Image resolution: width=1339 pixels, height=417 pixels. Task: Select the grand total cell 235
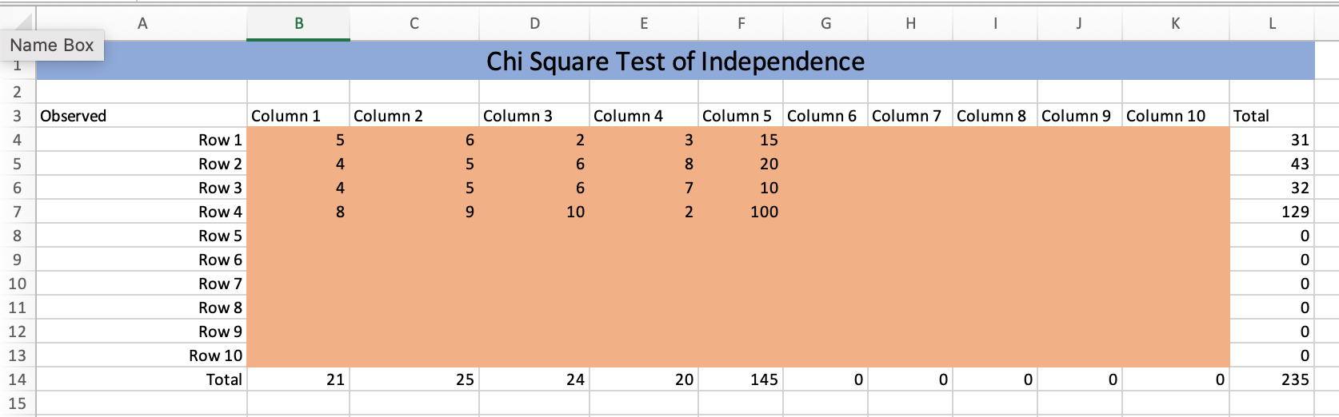[x=1272, y=379]
